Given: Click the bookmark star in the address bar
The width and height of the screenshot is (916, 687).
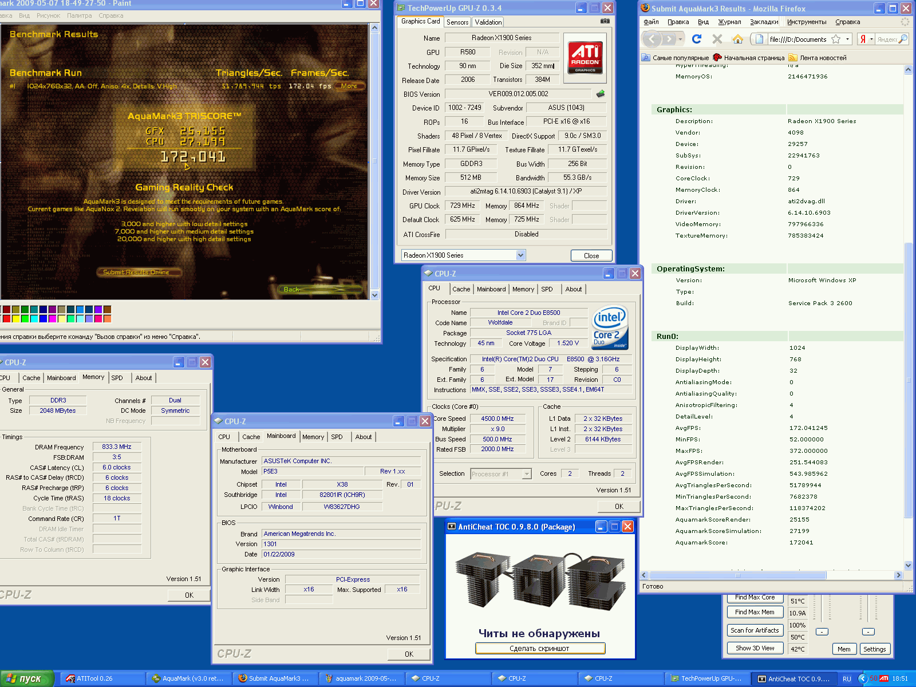Looking at the screenshot, I should click(836, 39).
